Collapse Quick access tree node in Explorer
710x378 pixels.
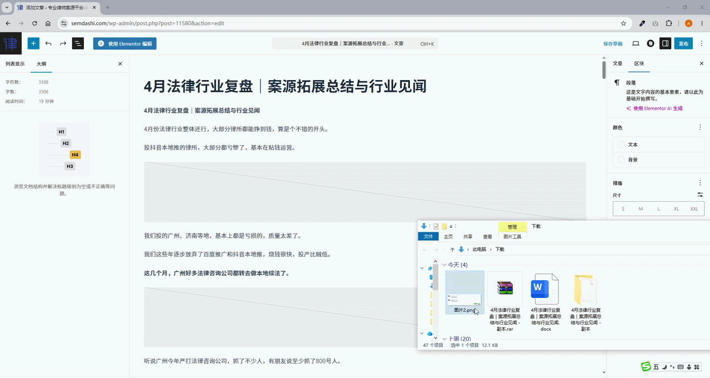[422, 268]
